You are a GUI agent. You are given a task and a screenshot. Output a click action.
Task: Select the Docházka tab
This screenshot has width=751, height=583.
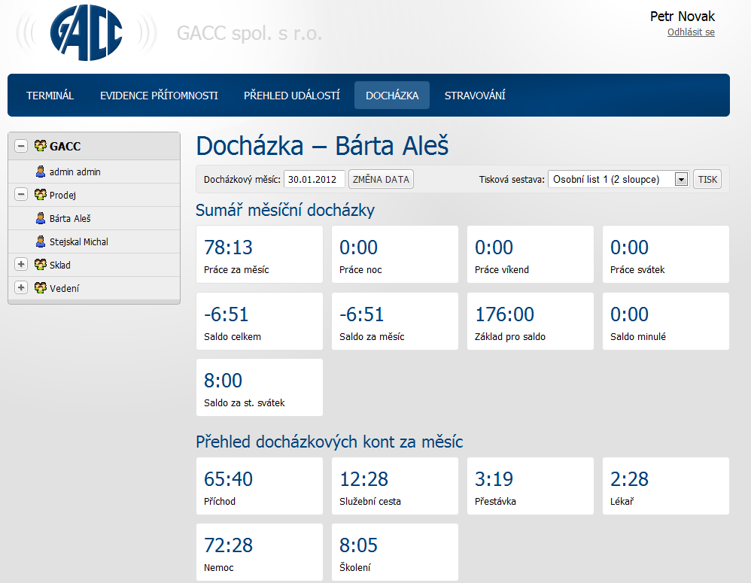tap(392, 96)
